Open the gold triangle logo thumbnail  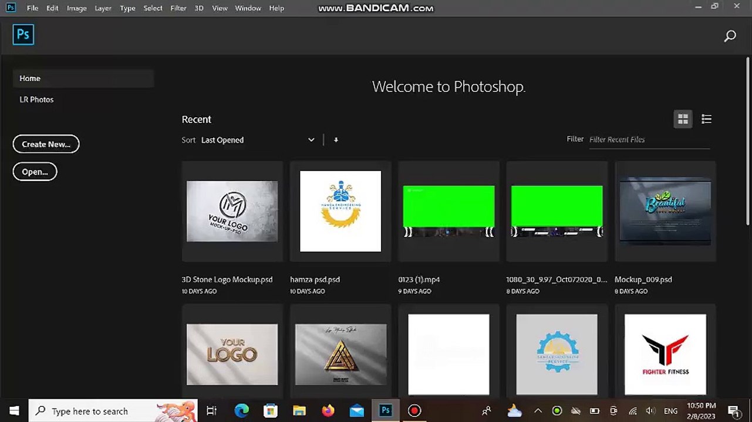[x=340, y=354]
